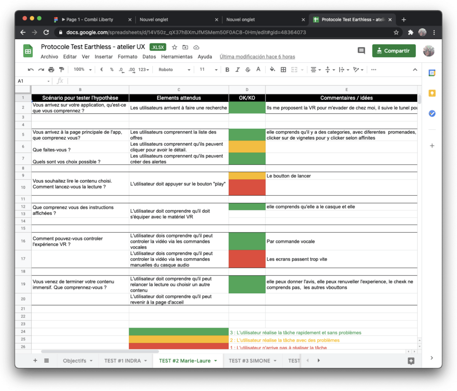457x391 pixels.
Task: Click the .XLSX file format badge
Action: point(158,47)
